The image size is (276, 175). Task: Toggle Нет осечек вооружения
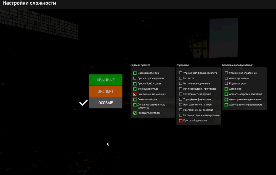point(181,83)
